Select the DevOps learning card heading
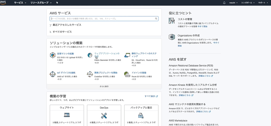This screenshot has width=271, height=126. (x=104, y=108)
